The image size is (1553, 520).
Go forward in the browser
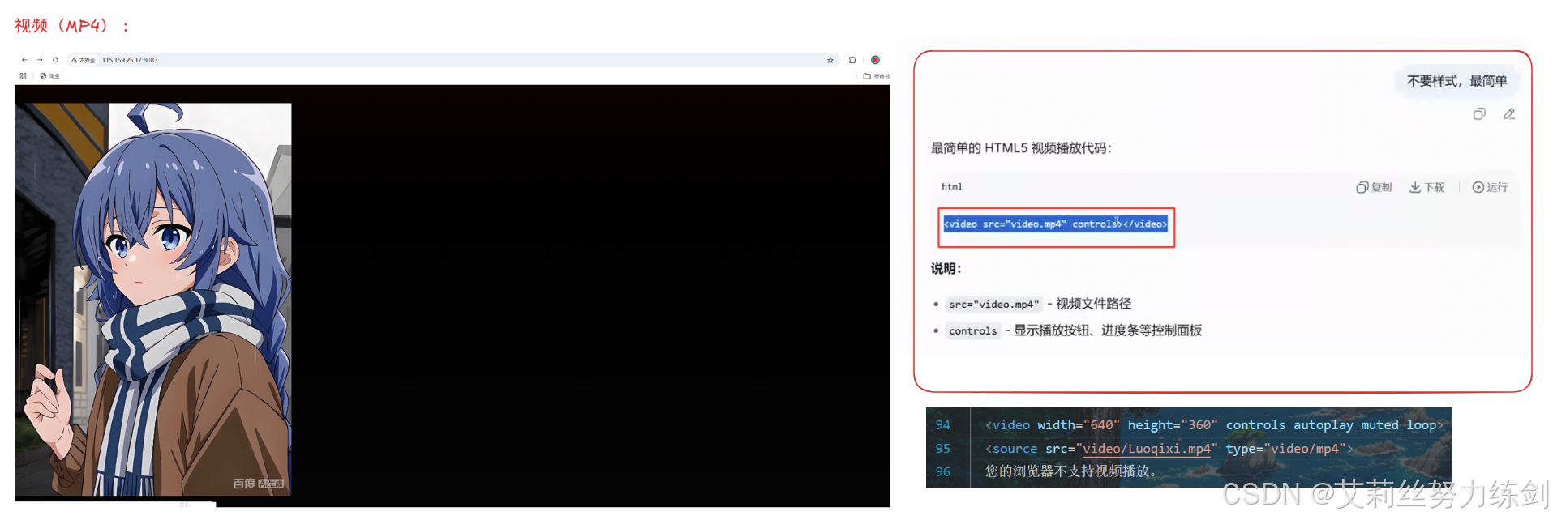pyautogui.click(x=40, y=60)
